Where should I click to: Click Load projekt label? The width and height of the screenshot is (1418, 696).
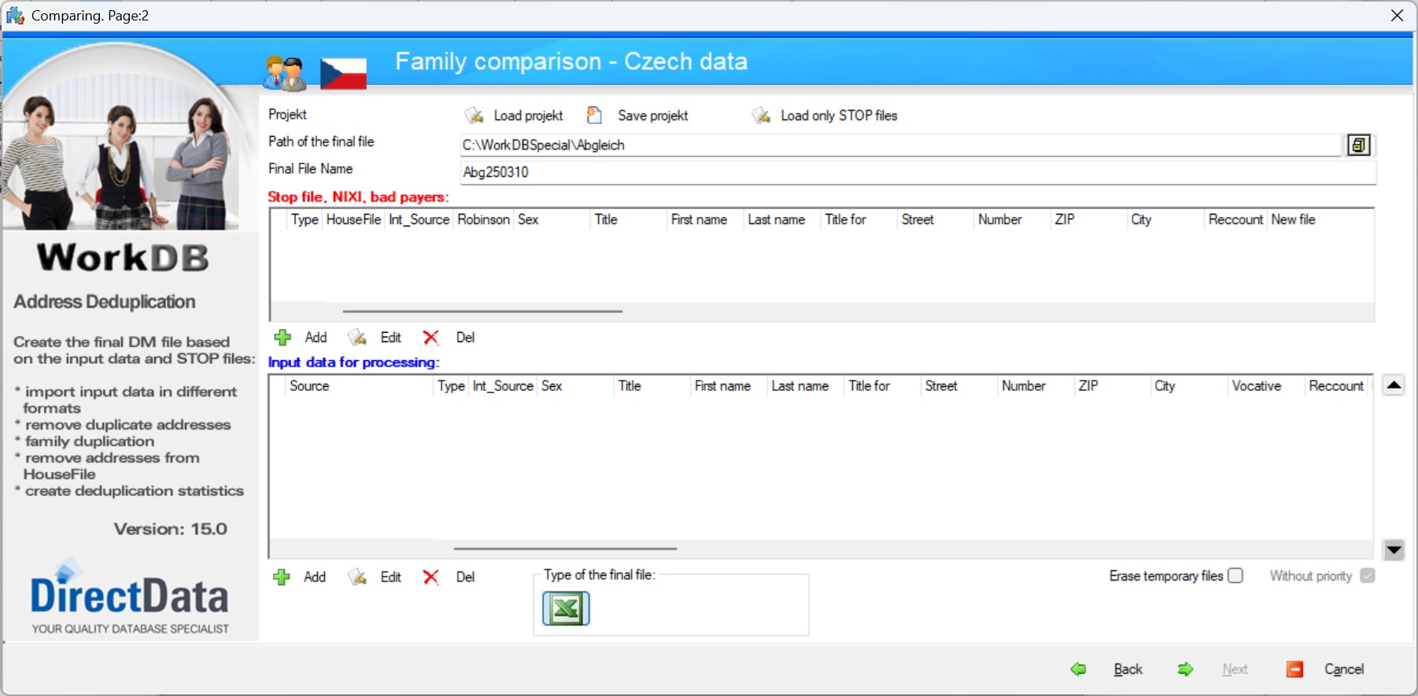pyautogui.click(x=528, y=116)
